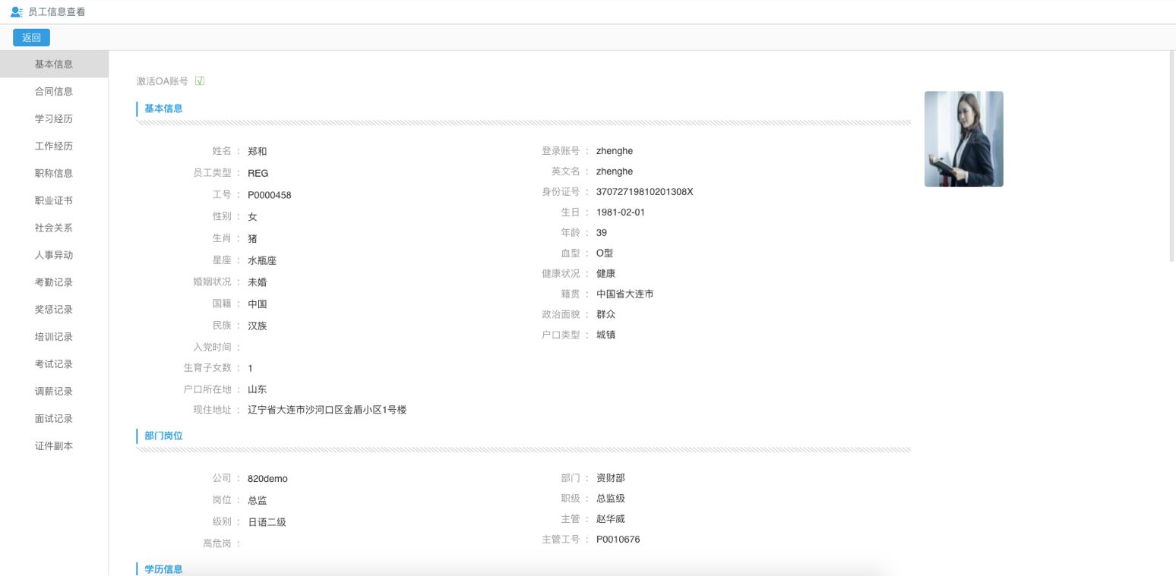View the 职业证书 tab
This screenshot has width=1176, height=576.
[x=54, y=201]
